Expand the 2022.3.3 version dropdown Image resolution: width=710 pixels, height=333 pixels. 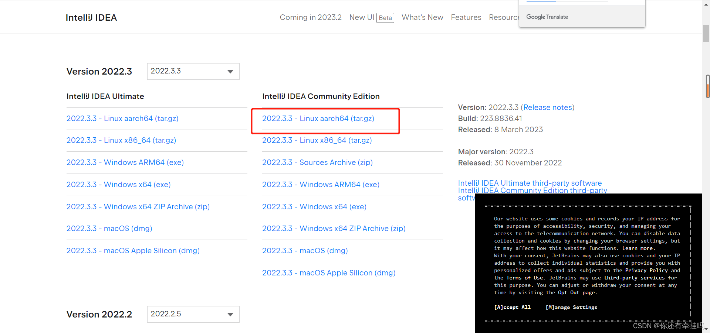click(x=193, y=71)
